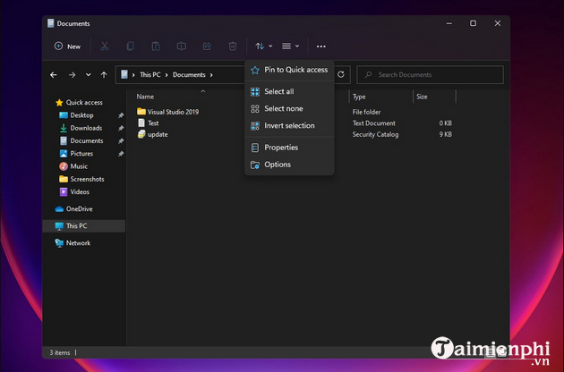The height and width of the screenshot is (372, 564).
Task: Go back with the left arrow
Action: point(54,75)
